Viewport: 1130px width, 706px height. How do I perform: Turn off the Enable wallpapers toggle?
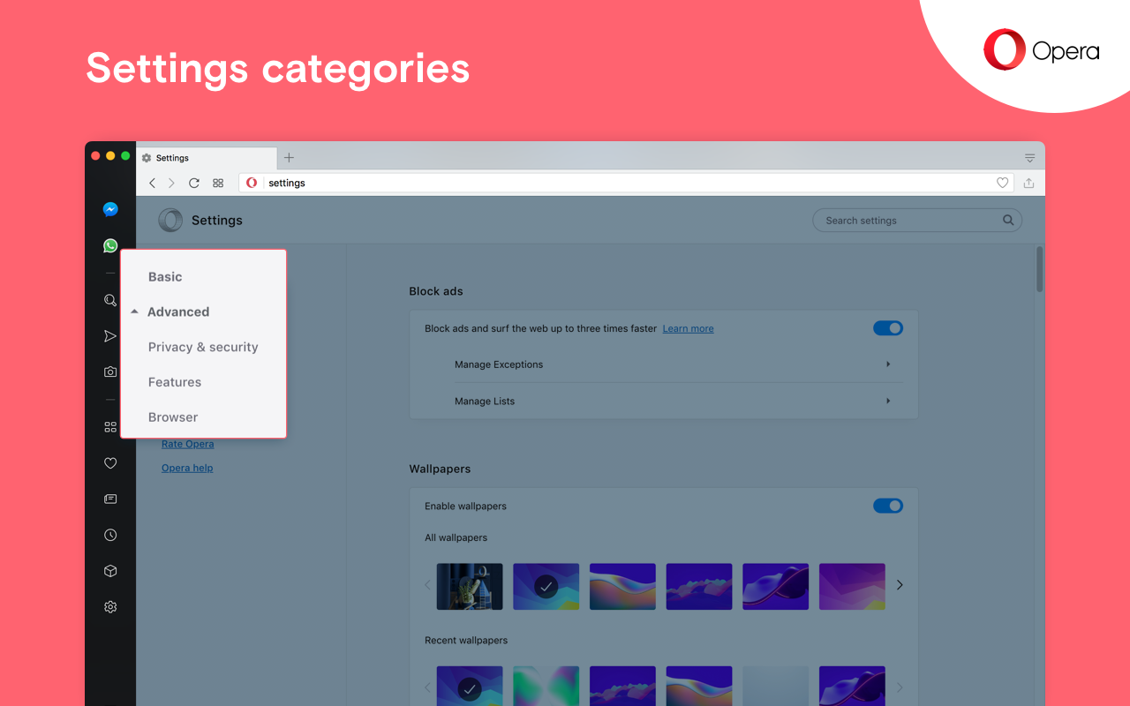[x=887, y=506]
